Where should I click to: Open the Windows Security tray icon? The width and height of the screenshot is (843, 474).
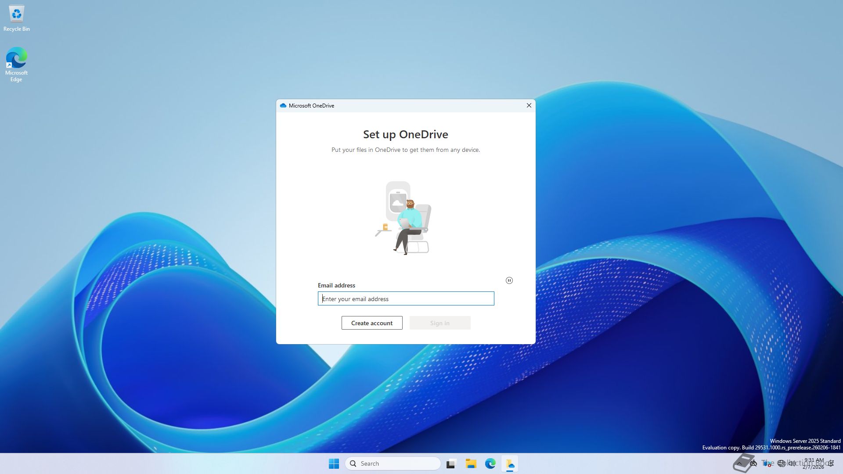coord(767,463)
